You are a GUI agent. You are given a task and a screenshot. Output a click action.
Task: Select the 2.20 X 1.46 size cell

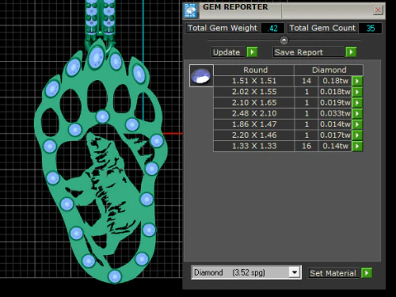pos(254,135)
